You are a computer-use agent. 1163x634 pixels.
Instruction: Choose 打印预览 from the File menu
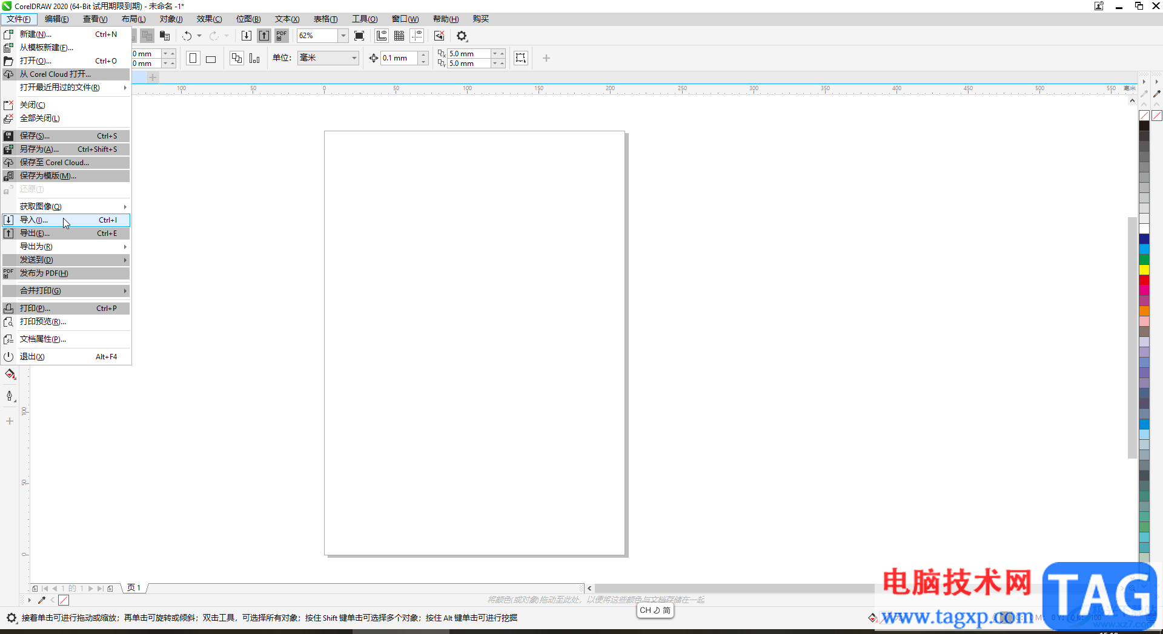66,322
